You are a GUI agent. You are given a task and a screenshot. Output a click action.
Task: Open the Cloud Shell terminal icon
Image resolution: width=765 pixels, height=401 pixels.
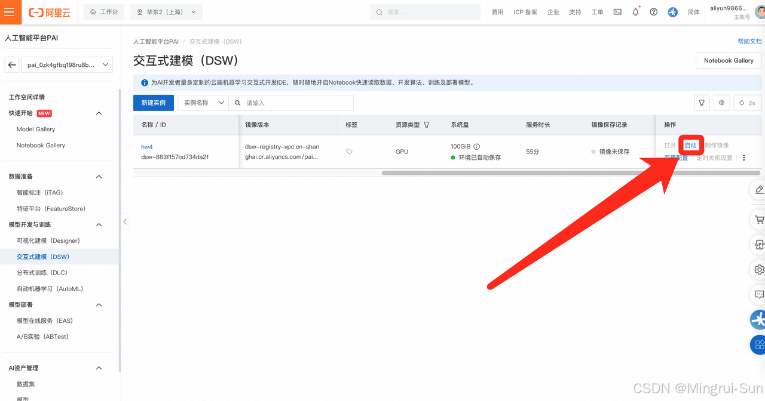pos(617,12)
